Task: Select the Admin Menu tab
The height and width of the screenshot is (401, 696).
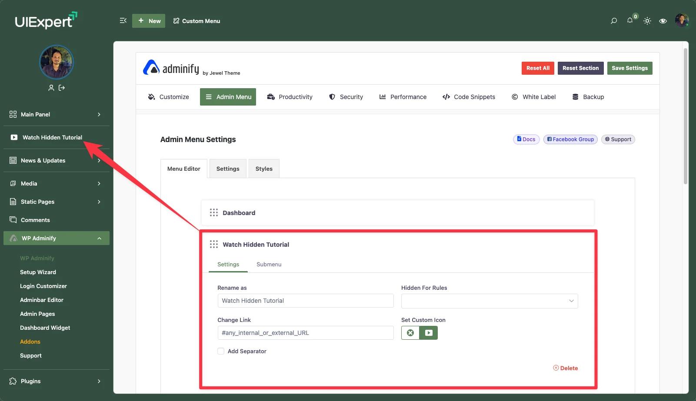Action: coord(228,97)
